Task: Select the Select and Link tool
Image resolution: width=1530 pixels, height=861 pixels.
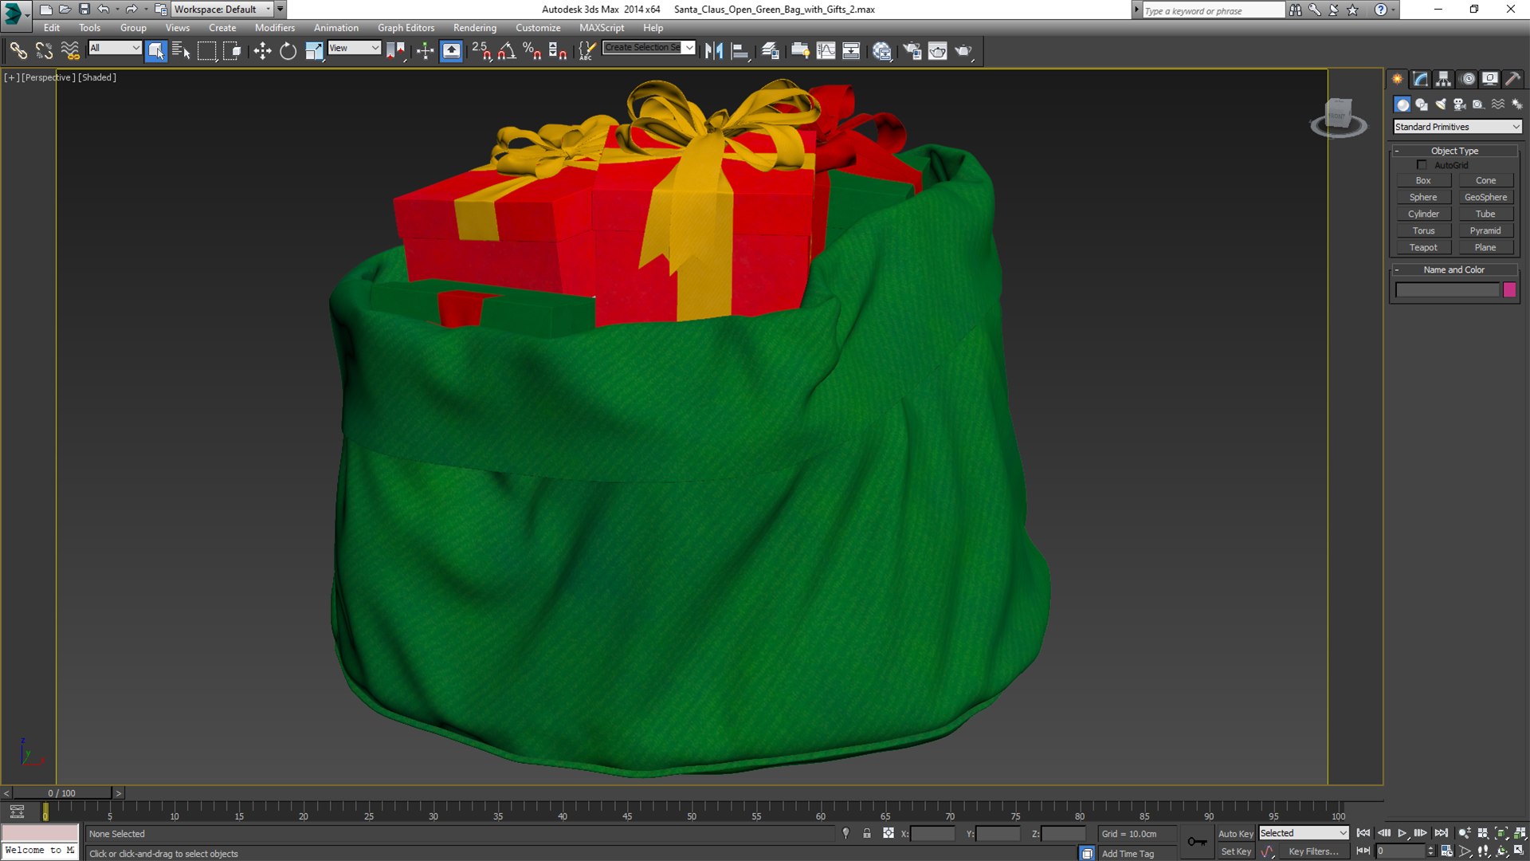Action: point(18,51)
